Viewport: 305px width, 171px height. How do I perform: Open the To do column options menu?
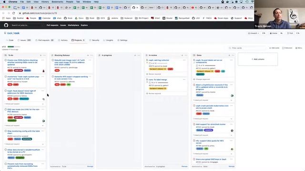(44, 55)
